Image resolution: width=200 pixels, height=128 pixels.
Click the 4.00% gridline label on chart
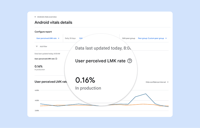coord(37,101)
